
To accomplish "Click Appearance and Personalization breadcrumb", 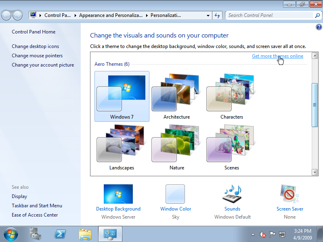I will [x=111, y=15].
